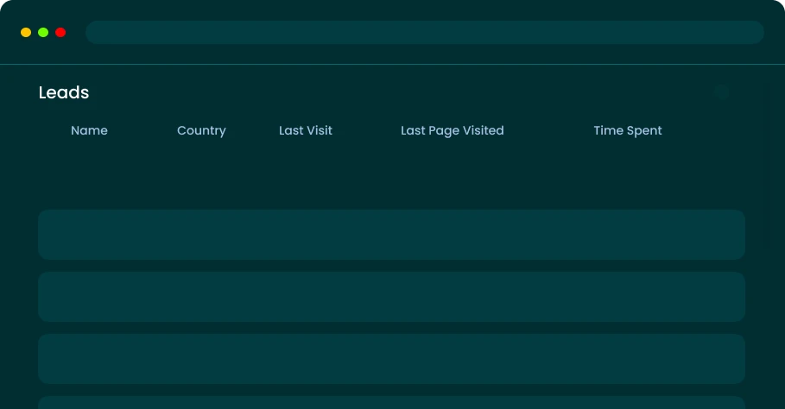Select the third lead placeholder row

point(391,359)
